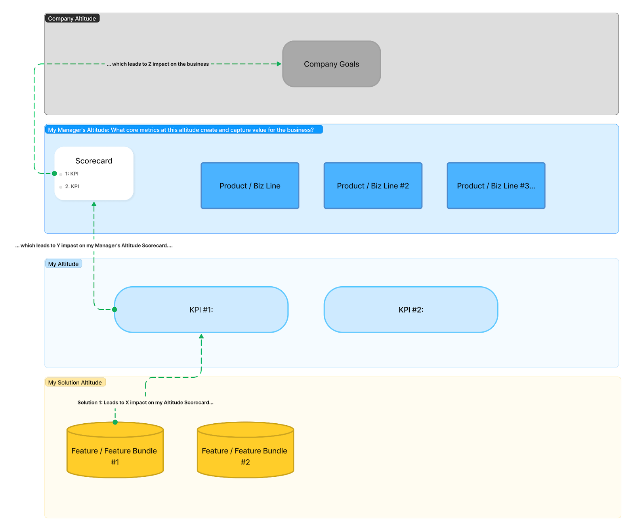
Task: Select the Company Goals node
Action: click(x=331, y=64)
